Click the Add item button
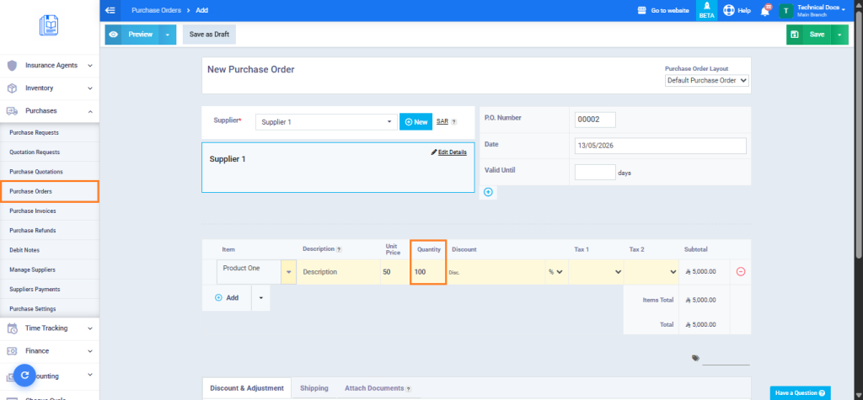 pyautogui.click(x=227, y=297)
